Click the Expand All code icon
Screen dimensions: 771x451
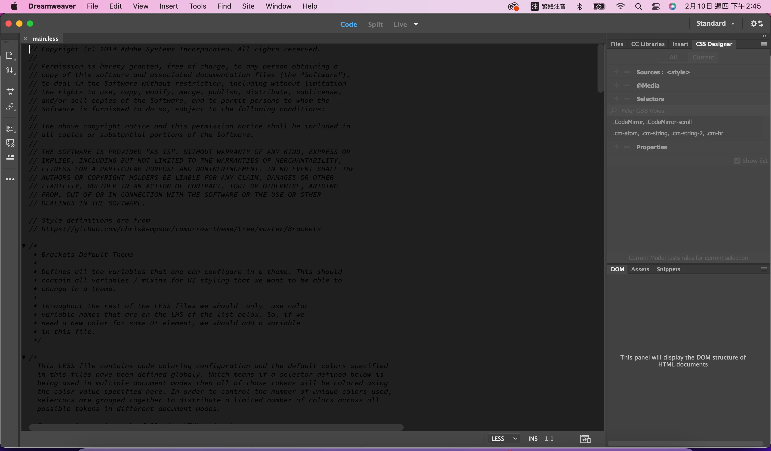(10, 91)
